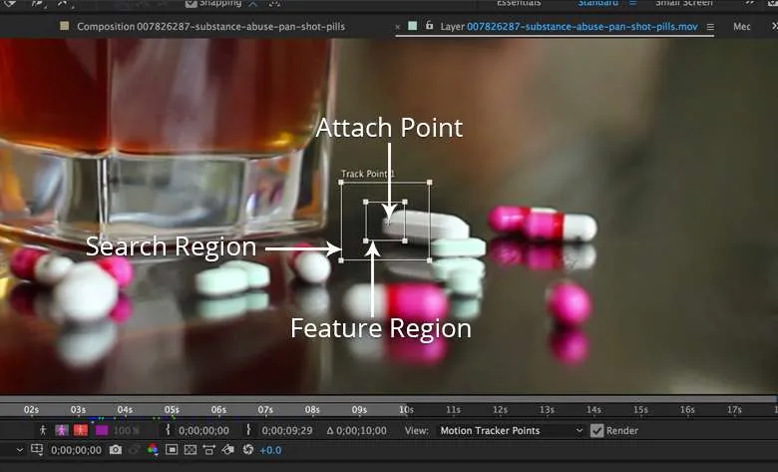
Task: Click the red Roto Brush view icon
Action: click(81, 431)
